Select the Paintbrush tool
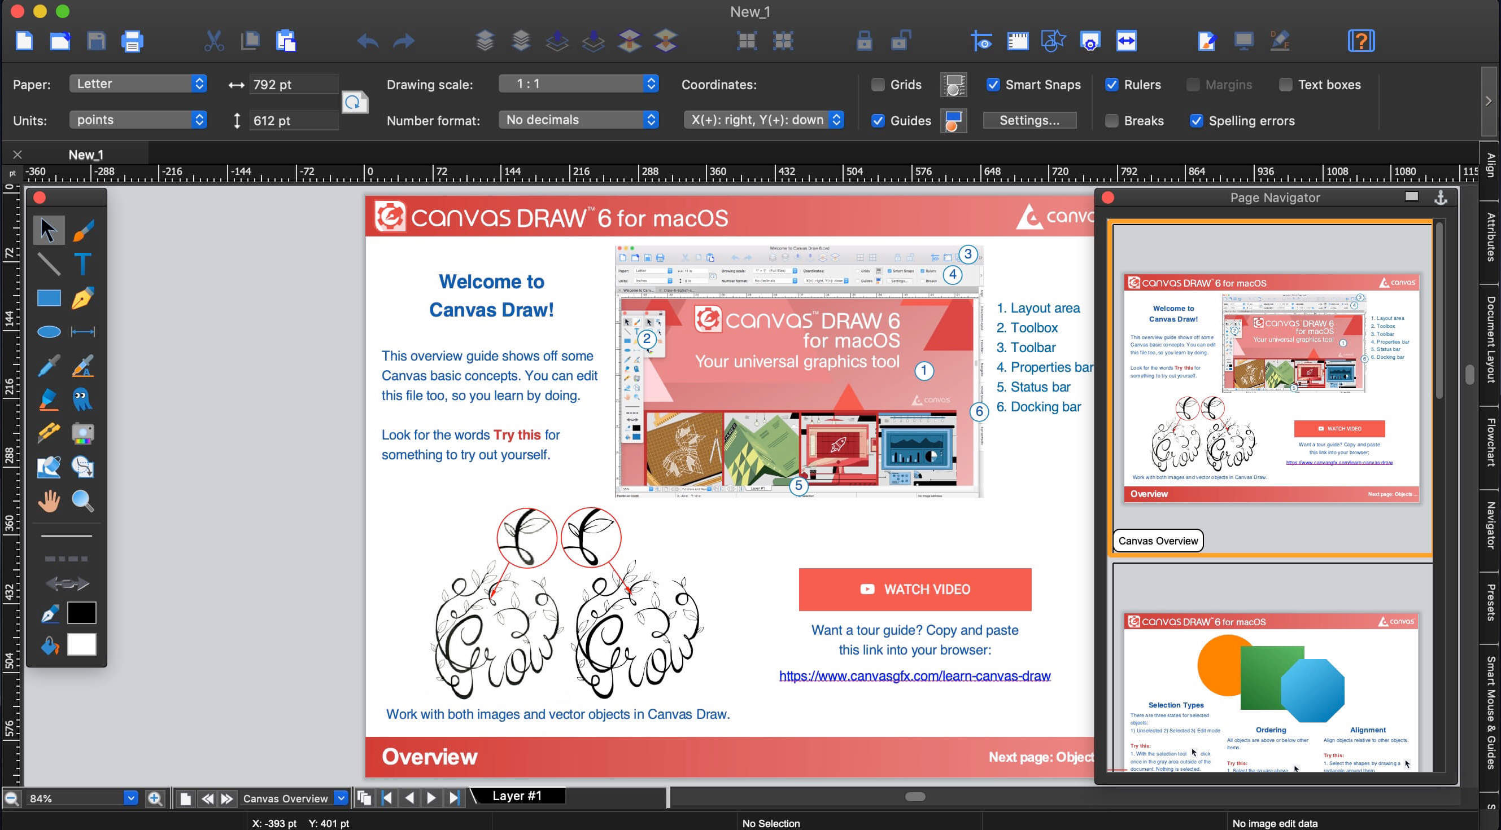Screen dimensions: 1501x830 [84, 230]
